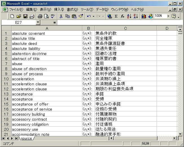Jump to last sheet tab button

(16, 138)
